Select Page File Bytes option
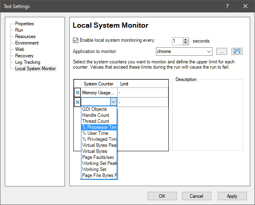Viewport: 255px width, 205px height. pyautogui.click(x=99, y=175)
